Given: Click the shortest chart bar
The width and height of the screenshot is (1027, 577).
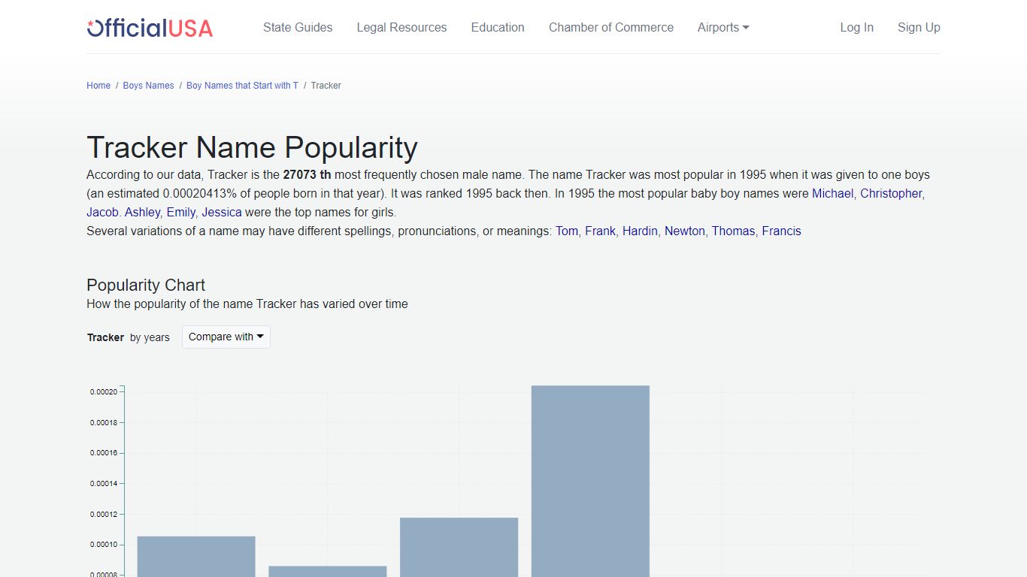Looking at the screenshot, I should tap(328, 572).
